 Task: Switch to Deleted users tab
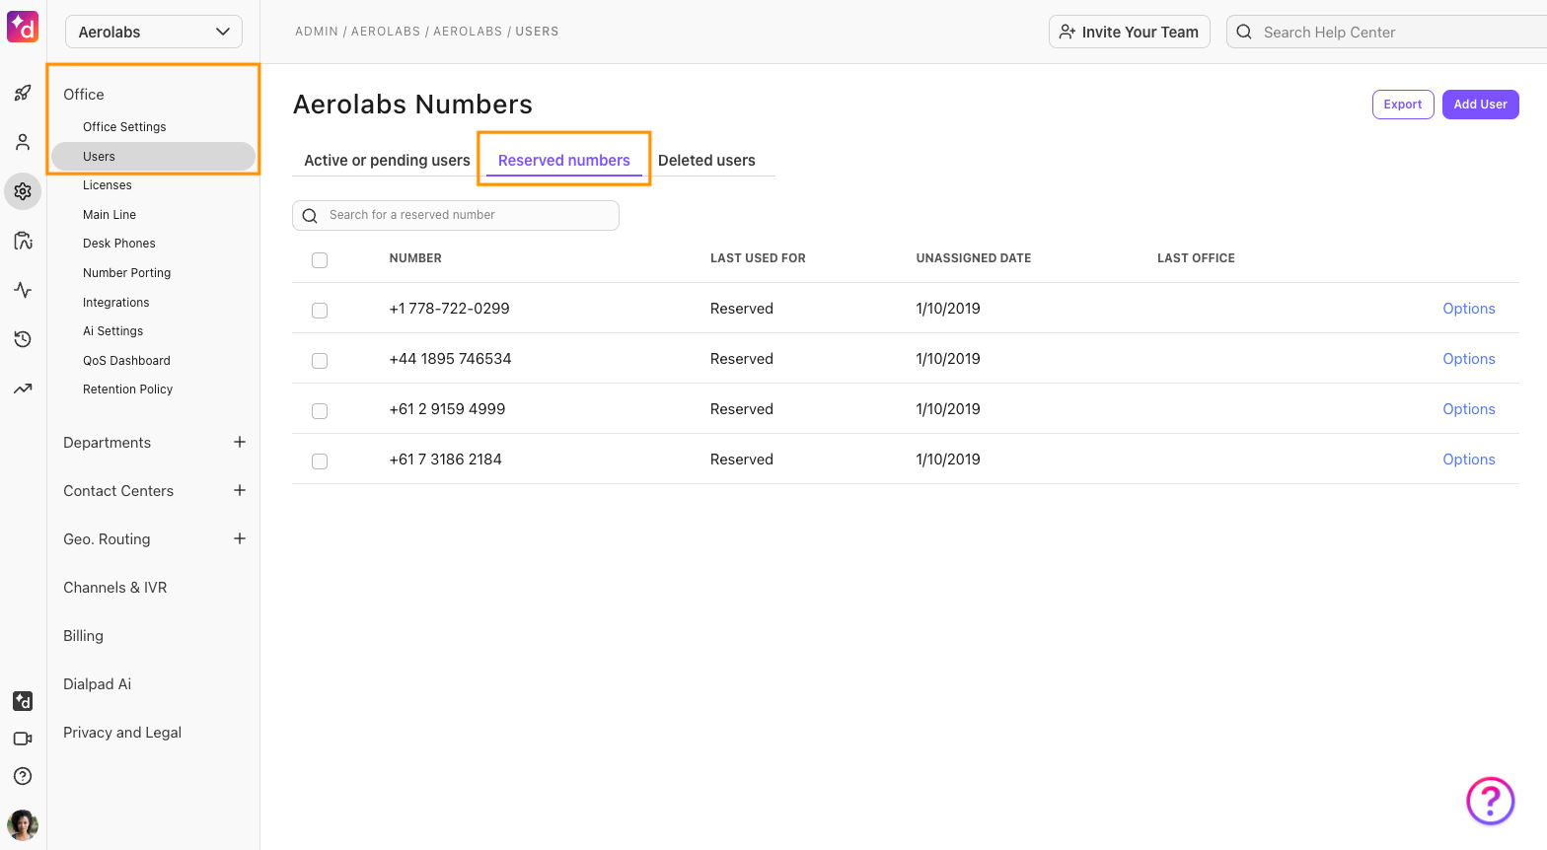[706, 160]
